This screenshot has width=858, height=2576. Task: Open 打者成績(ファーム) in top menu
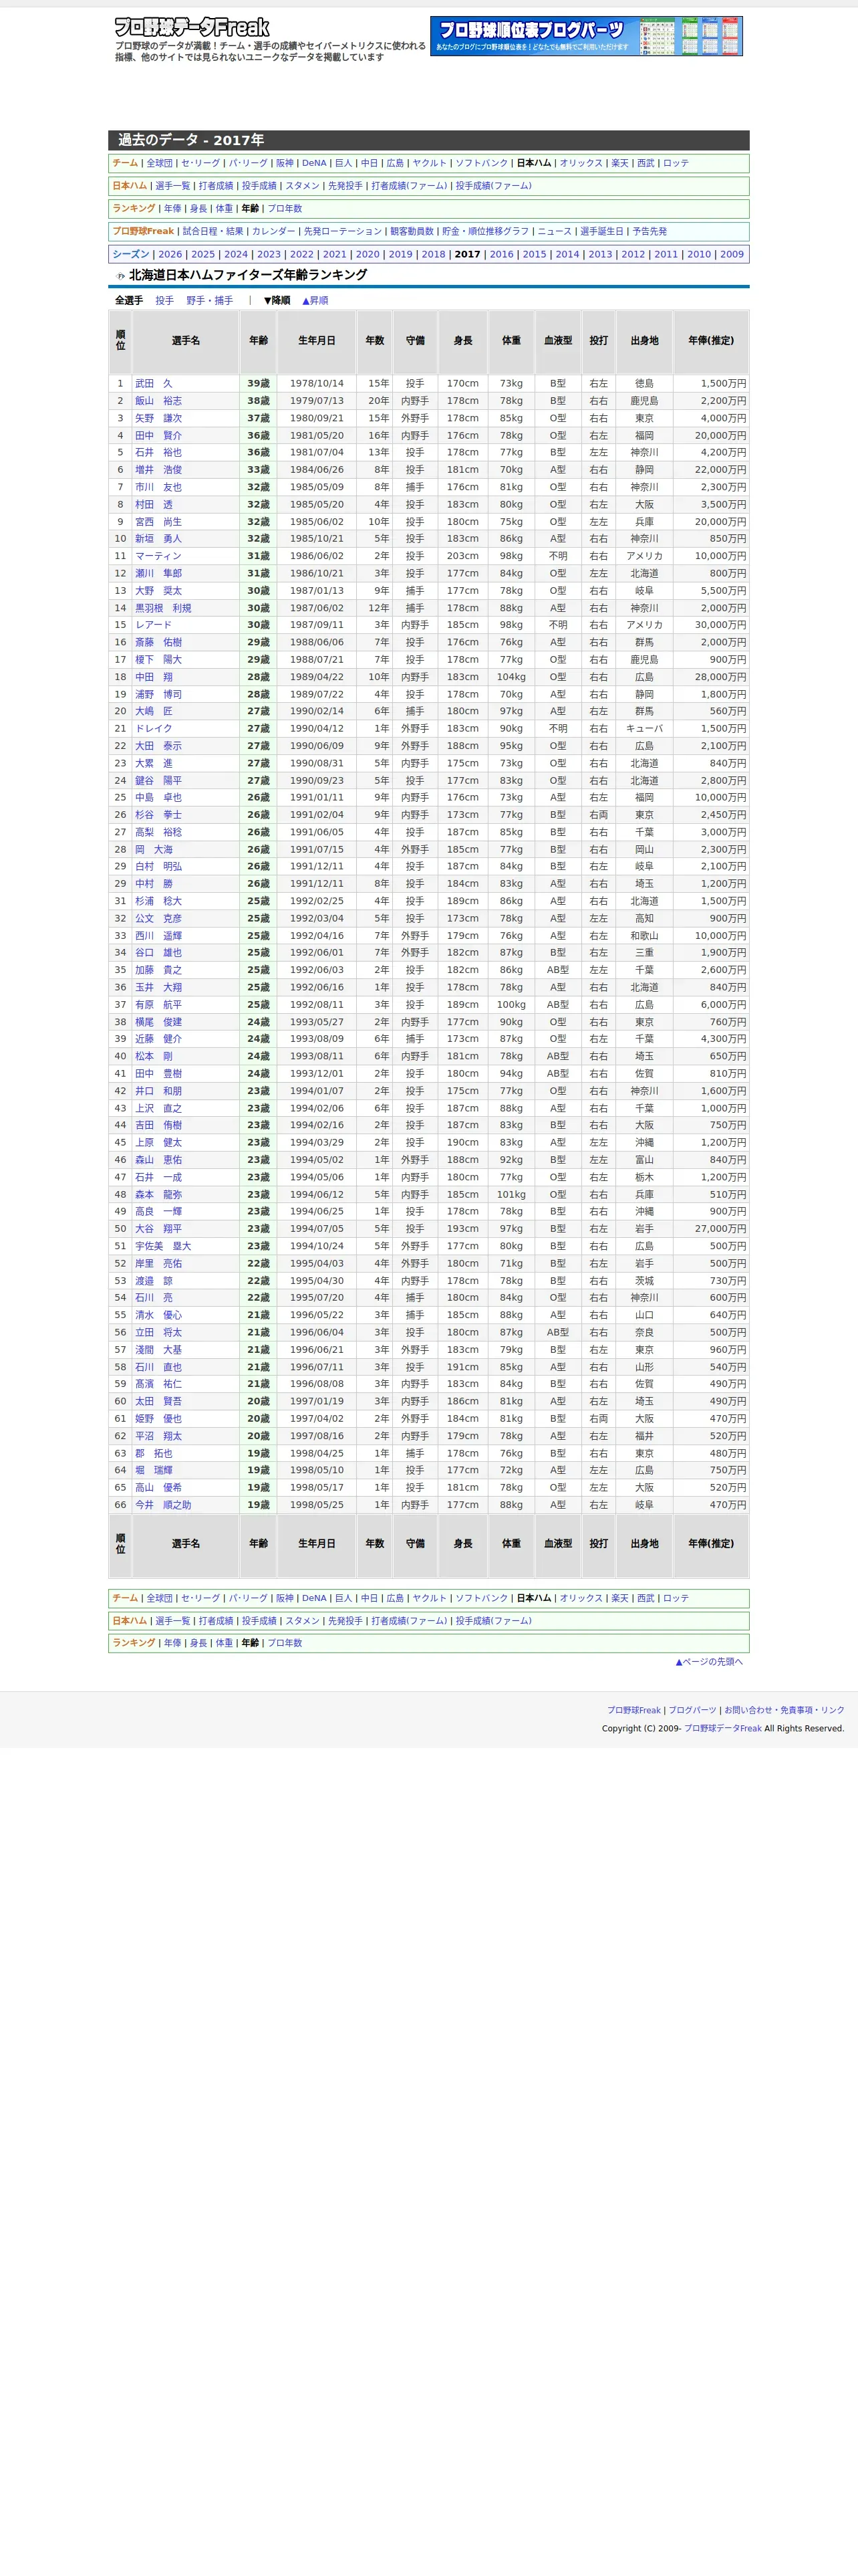pyautogui.click(x=410, y=186)
